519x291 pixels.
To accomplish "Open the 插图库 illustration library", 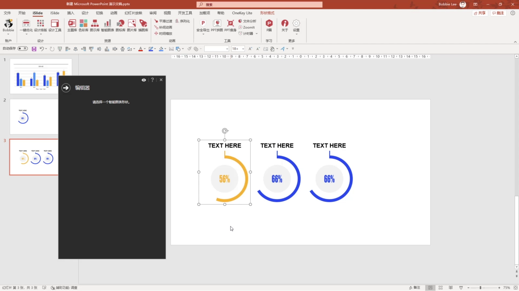I will (143, 25).
